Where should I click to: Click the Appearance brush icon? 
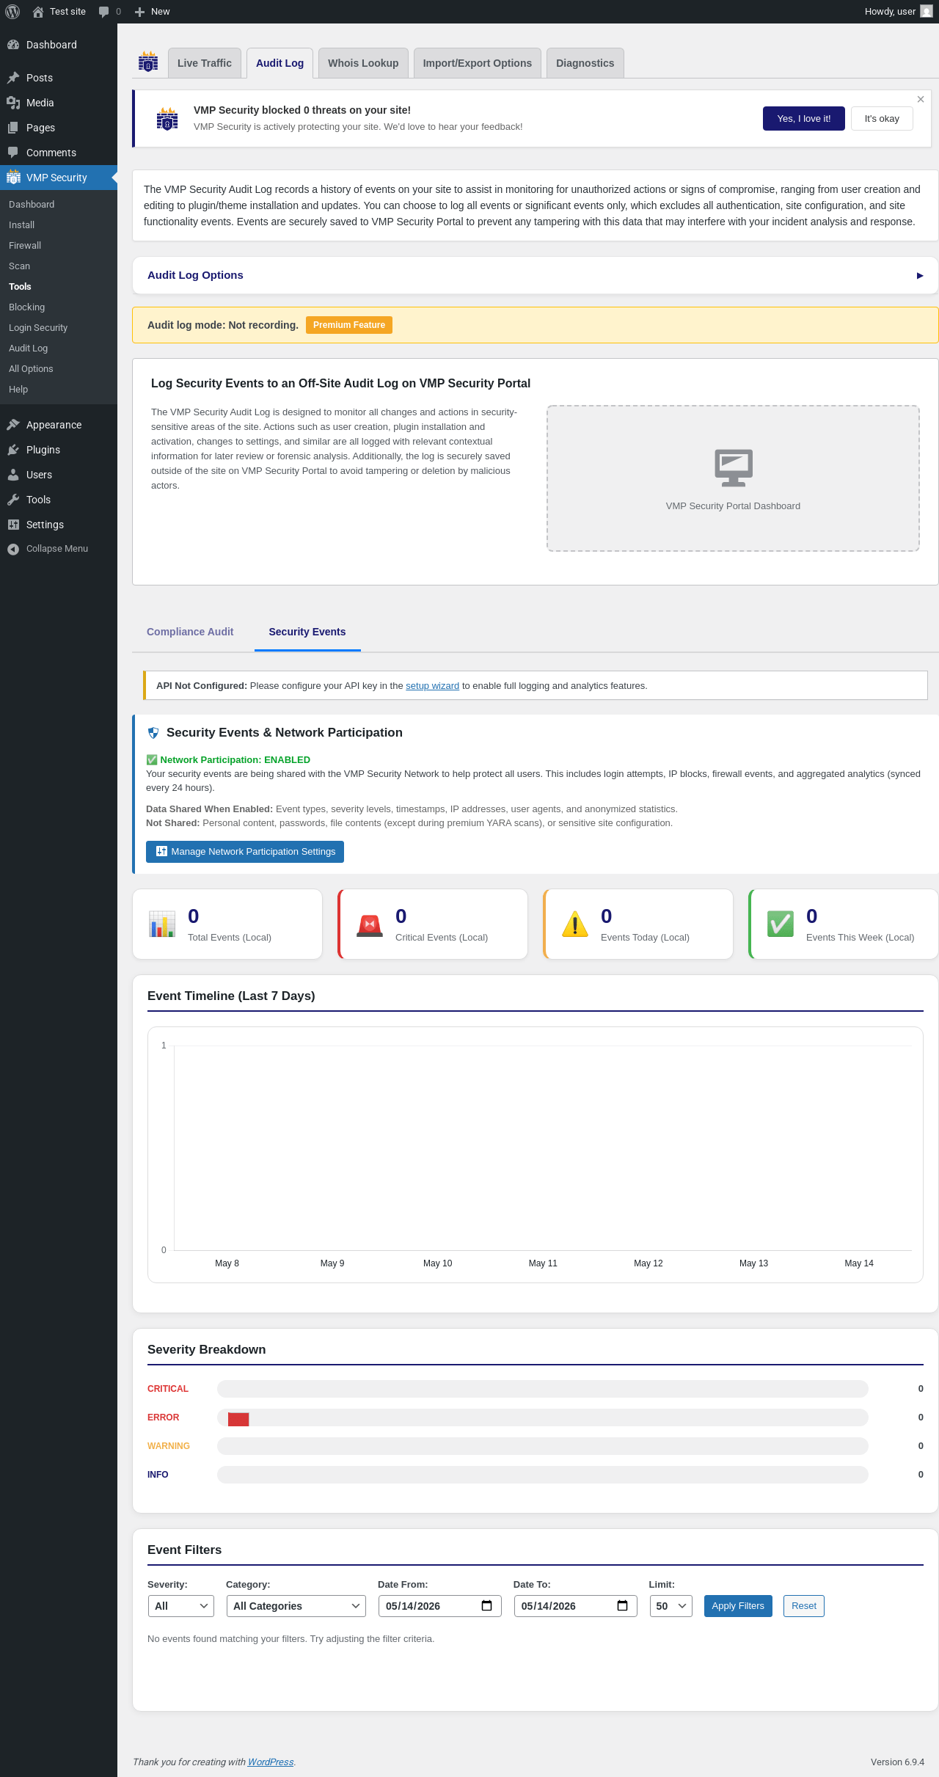click(x=13, y=425)
